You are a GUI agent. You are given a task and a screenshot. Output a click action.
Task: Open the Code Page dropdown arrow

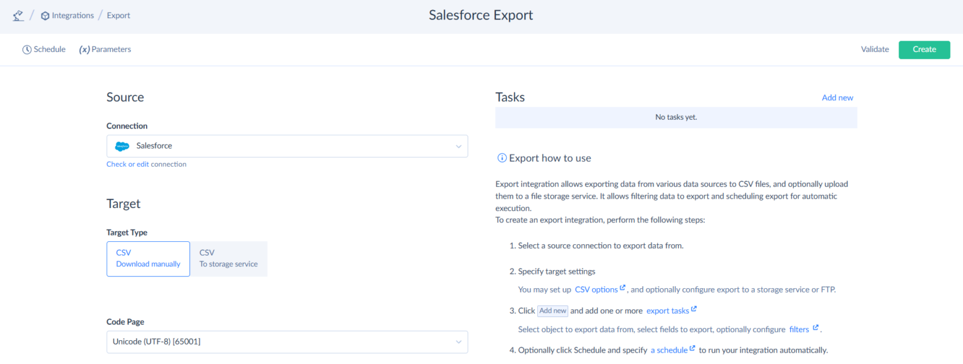pos(458,342)
